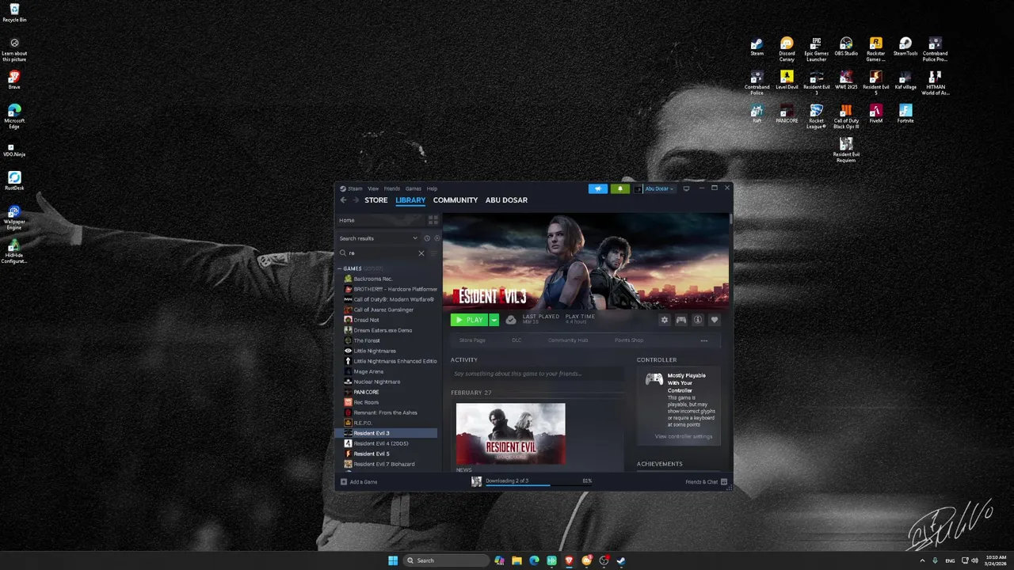Add Resident Evil 3 to favorites heart

click(x=715, y=320)
